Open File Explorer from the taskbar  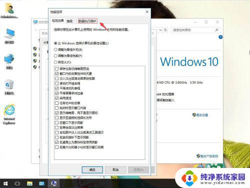(29, 183)
